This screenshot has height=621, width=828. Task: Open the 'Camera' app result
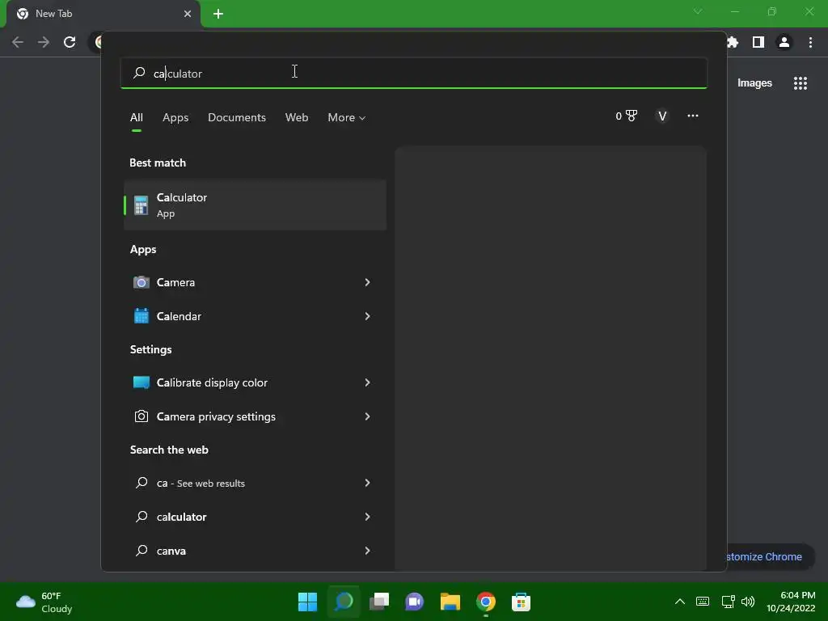[255, 282]
